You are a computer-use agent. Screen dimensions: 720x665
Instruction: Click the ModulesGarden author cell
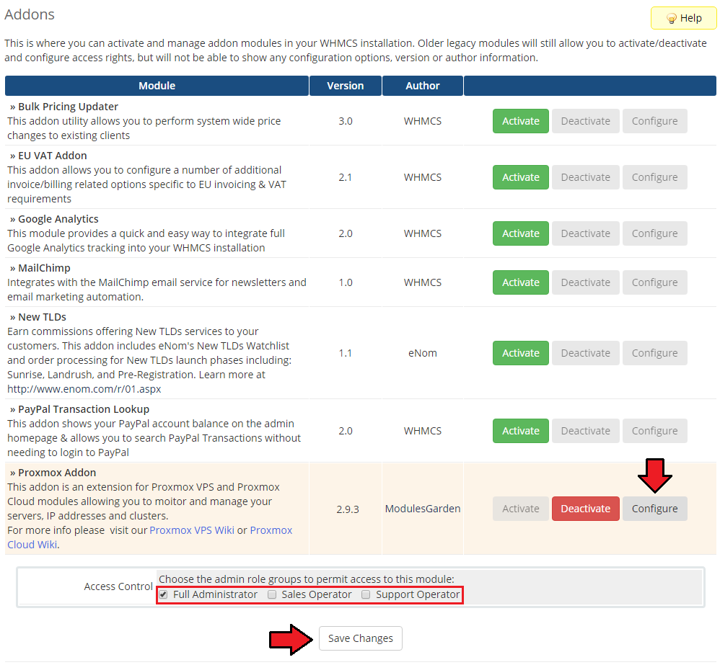(x=423, y=509)
